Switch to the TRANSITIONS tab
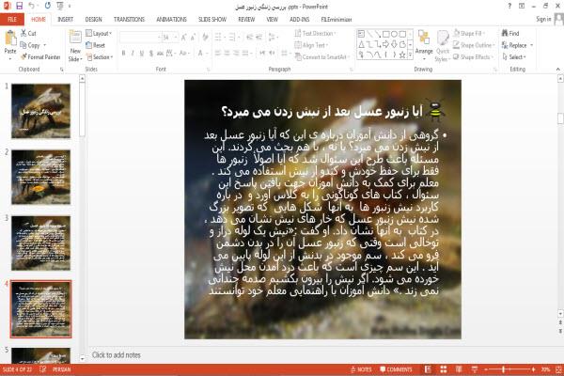Screen dimensions: 564x376 (129, 19)
